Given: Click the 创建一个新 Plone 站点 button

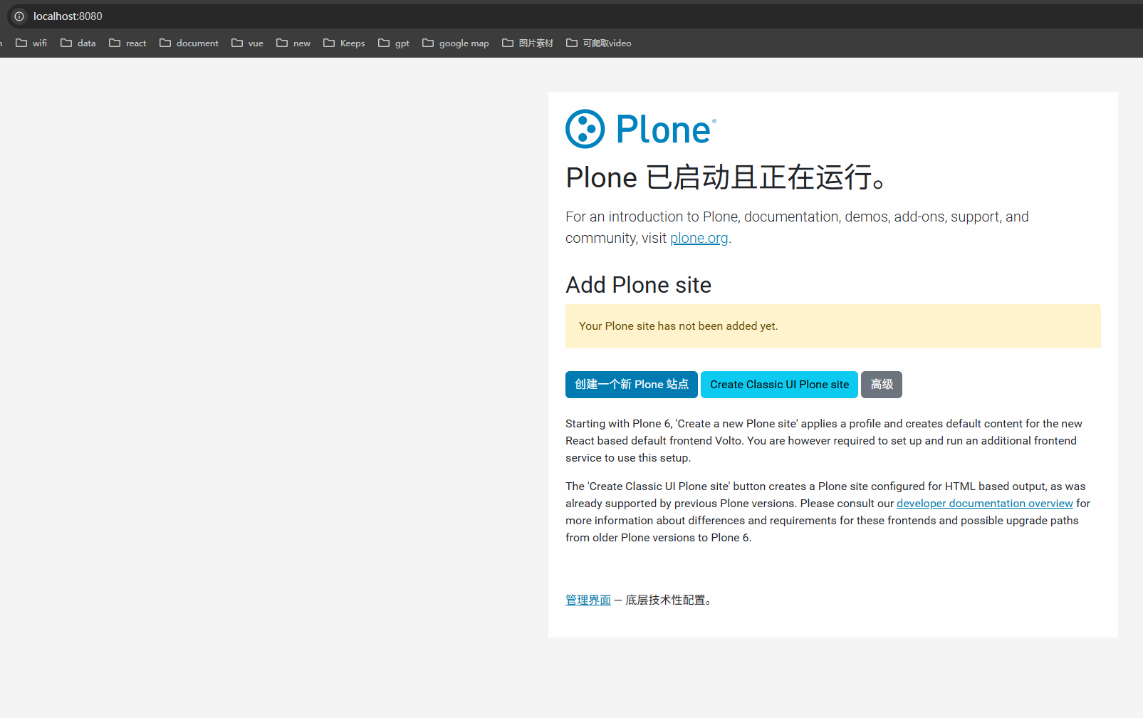Looking at the screenshot, I should coord(632,385).
